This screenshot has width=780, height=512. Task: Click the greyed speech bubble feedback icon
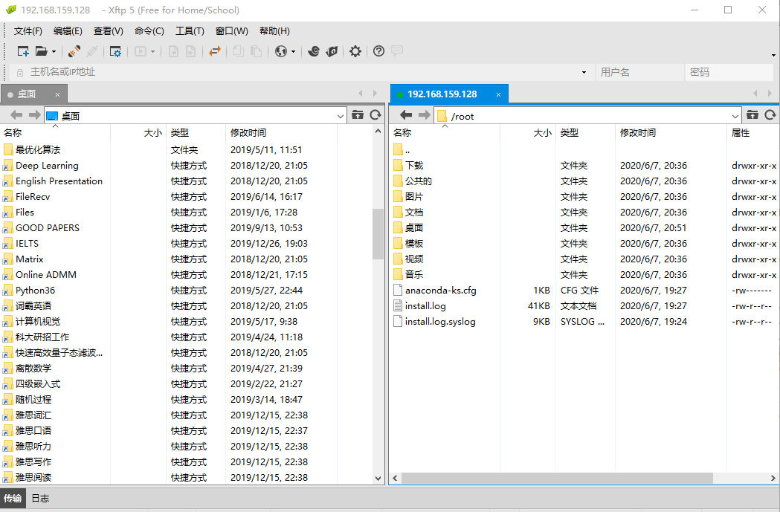(x=397, y=51)
